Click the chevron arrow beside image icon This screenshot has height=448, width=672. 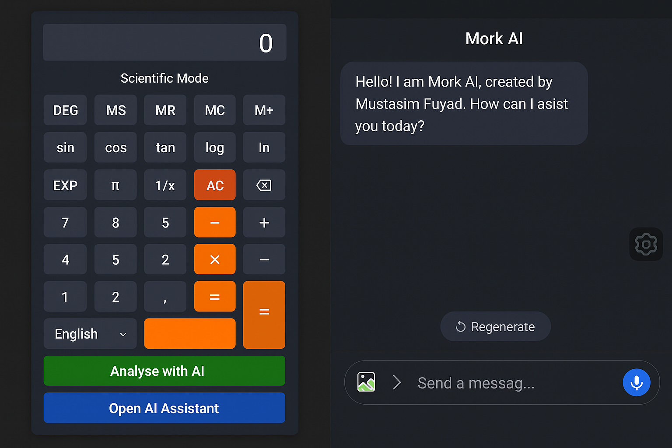coord(397,382)
